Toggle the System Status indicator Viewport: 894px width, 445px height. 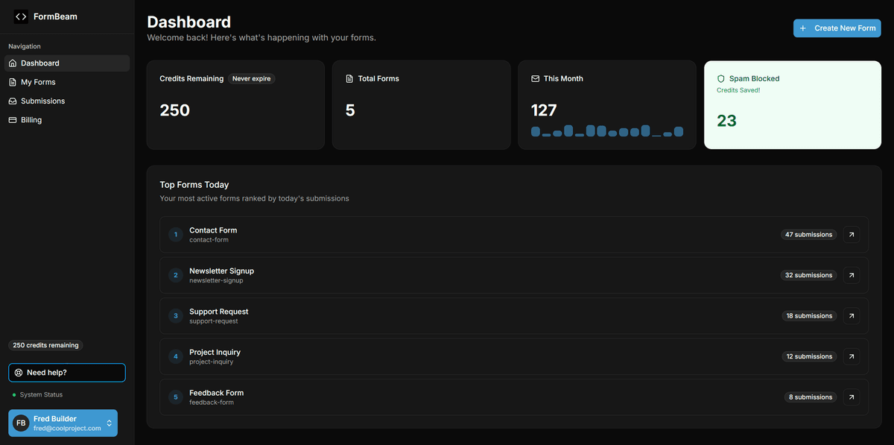coord(14,394)
